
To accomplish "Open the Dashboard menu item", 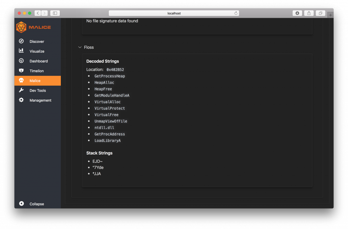I will 38,61.
